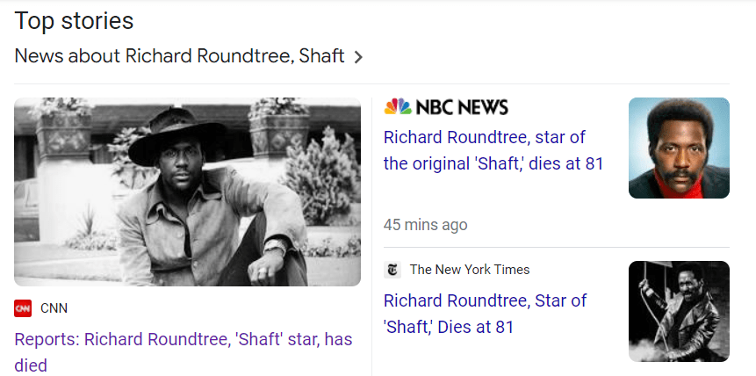Open the large black-and-white CNN story photo
The height and width of the screenshot is (376, 756).
tap(187, 192)
